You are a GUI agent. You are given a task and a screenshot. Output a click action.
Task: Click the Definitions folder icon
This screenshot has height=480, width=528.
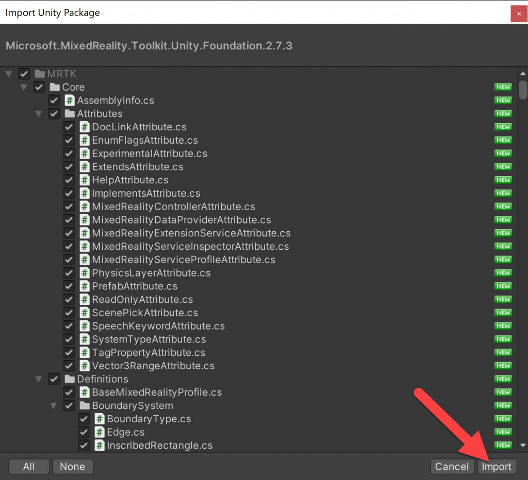70,379
